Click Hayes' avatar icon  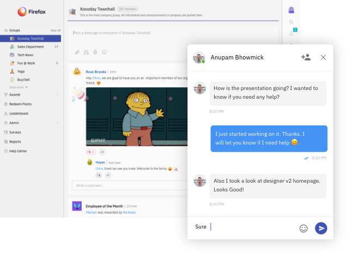(89, 162)
